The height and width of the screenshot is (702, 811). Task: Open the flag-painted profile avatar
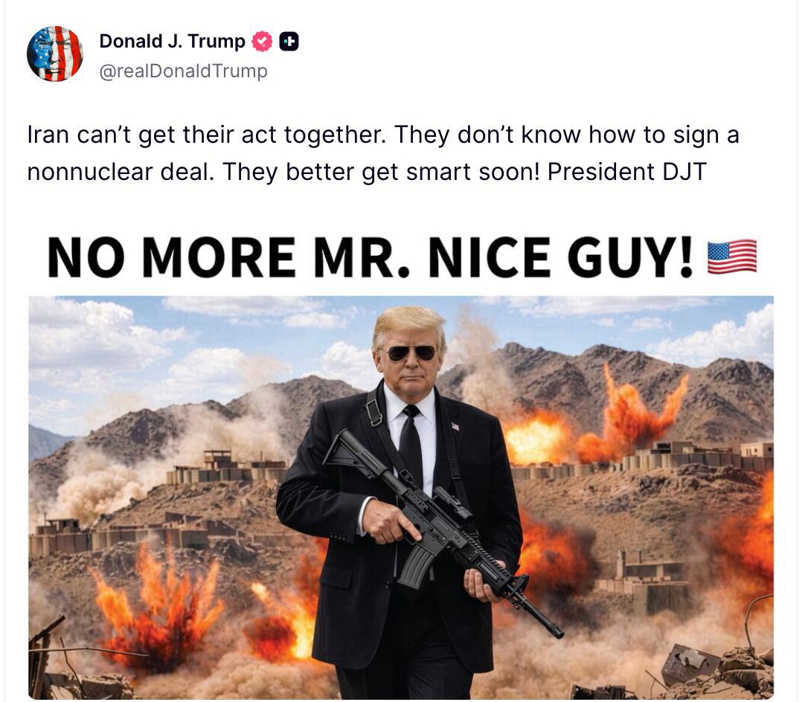pyautogui.click(x=55, y=54)
